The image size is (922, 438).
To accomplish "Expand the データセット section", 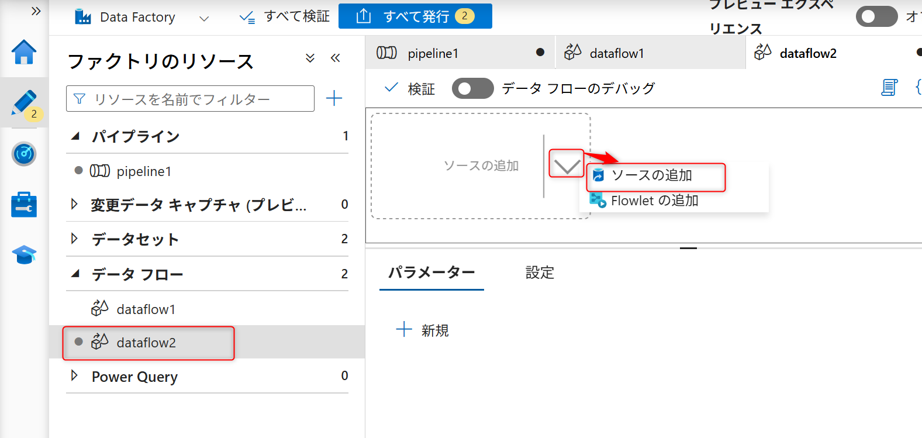I will 74,239.
